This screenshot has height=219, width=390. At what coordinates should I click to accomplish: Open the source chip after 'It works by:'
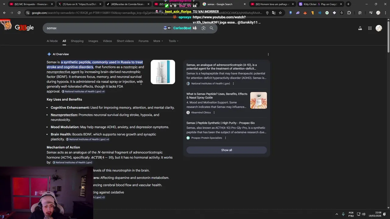click(72, 162)
